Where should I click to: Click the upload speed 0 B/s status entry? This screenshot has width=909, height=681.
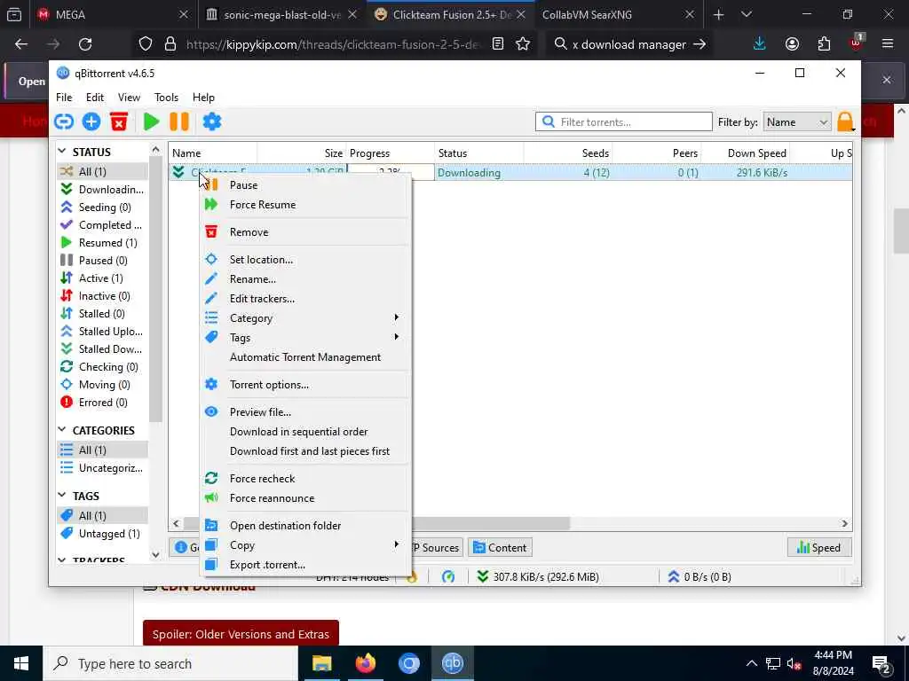(x=700, y=576)
